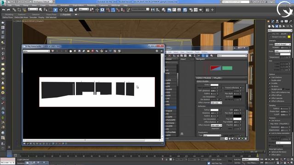This screenshot has width=294, height=165.
Task: Click the Reflect color swatch
Action: [x=215, y=85]
